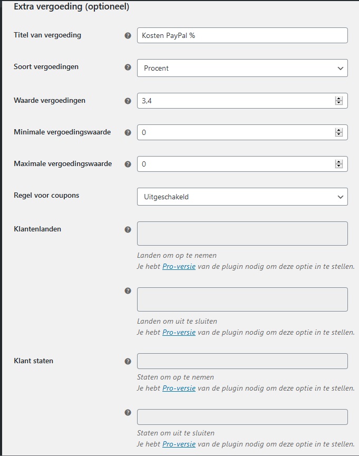The height and width of the screenshot is (456, 359).
Task: Click Pro-versie link under Staten om uit te sluiten
Action: point(179,444)
